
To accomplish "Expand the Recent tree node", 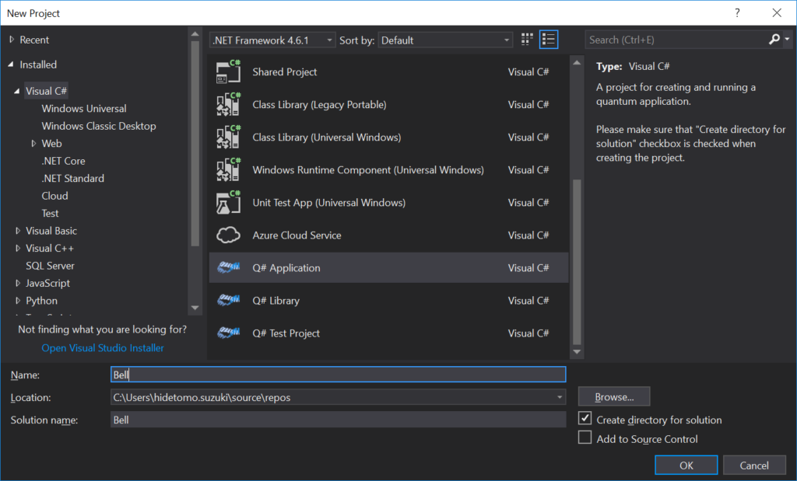I will (12, 40).
